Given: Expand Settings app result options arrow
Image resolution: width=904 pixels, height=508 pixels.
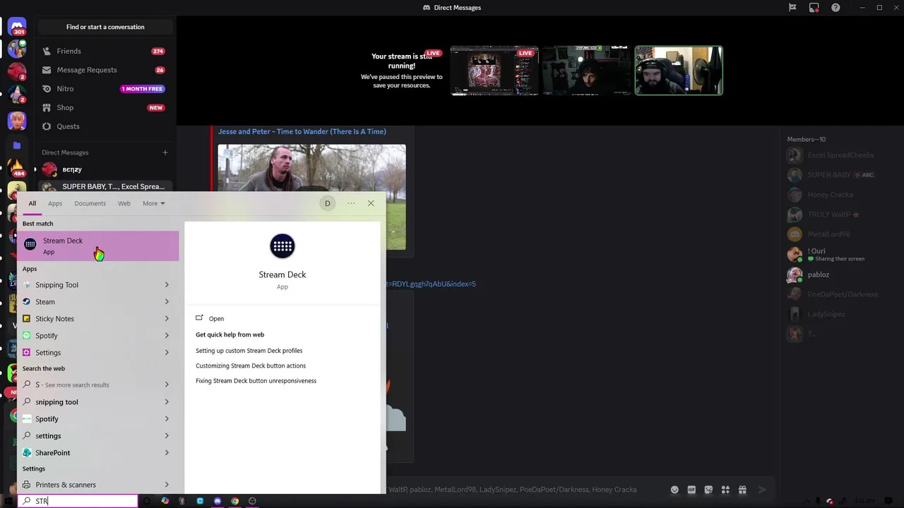Looking at the screenshot, I should click(x=167, y=353).
